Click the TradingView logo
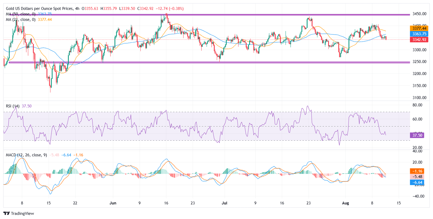Viewport: 433px width, 219px height. [19, 213]
